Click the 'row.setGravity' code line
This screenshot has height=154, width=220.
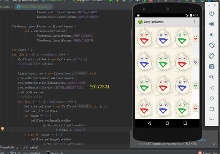click(x=51, y=88)
